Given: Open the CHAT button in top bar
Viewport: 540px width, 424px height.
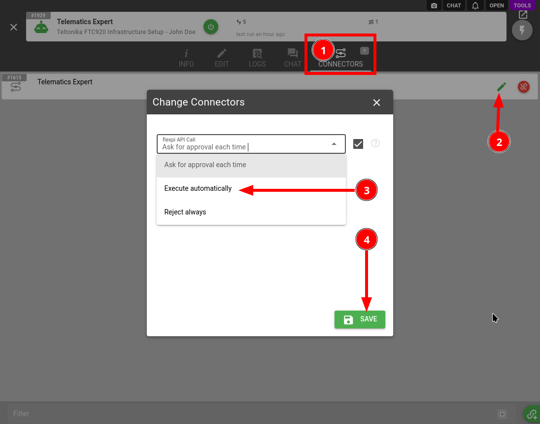Looking at the screenshot, I should tap(454, 5).
